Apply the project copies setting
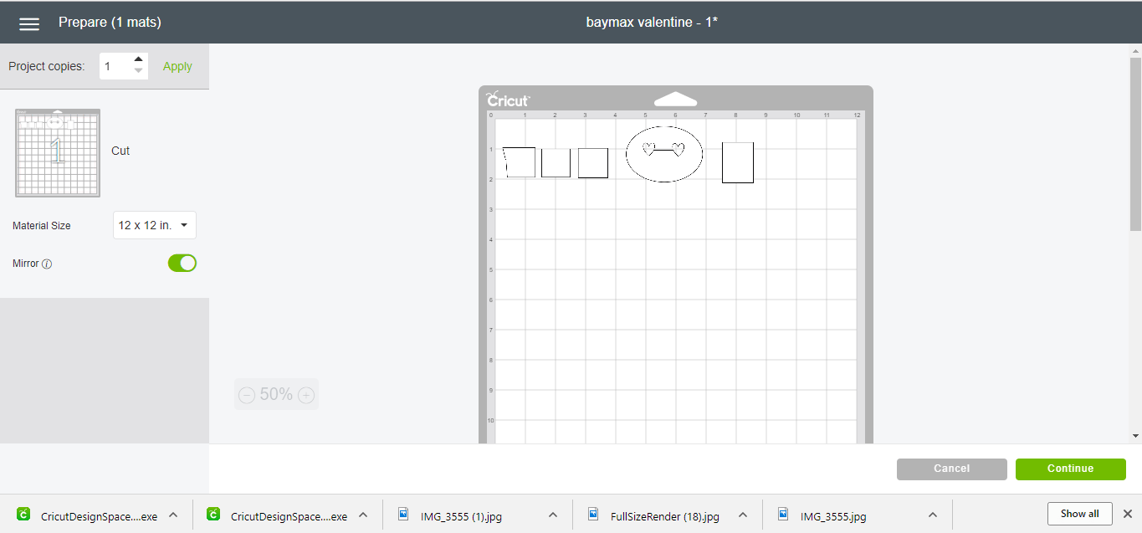This screenshot has width=1142, height=533. point(177,66)
